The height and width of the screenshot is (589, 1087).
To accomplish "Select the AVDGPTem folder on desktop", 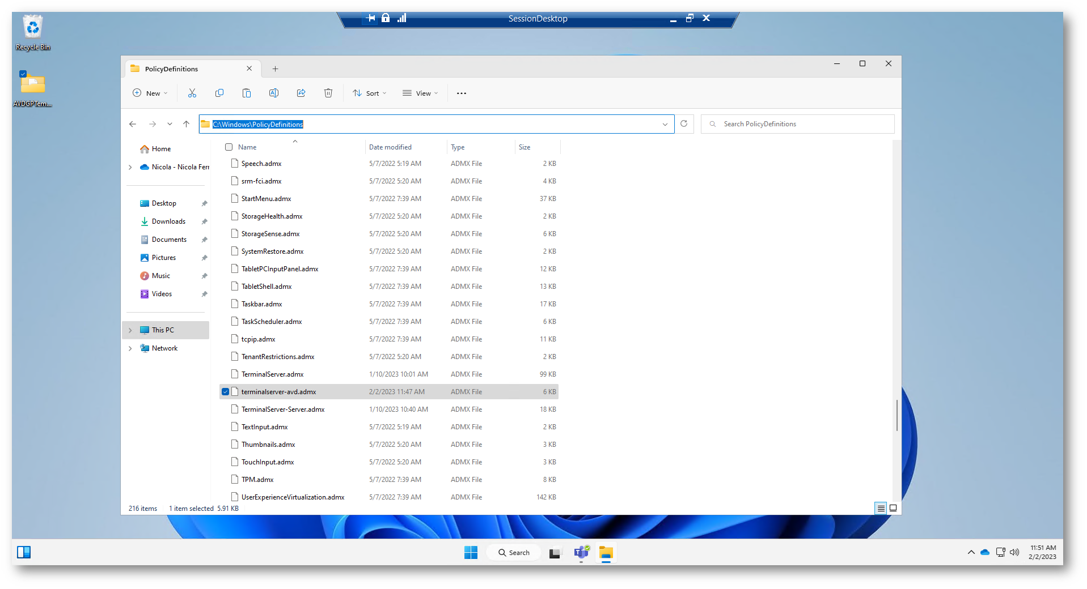I will coord(33,89).
